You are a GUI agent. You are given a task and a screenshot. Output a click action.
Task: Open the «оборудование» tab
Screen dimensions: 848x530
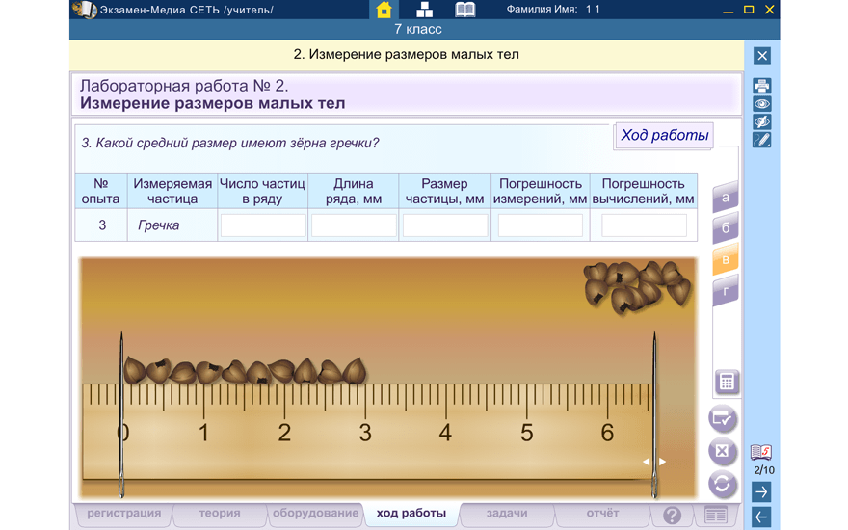click(x=315, y=514)
